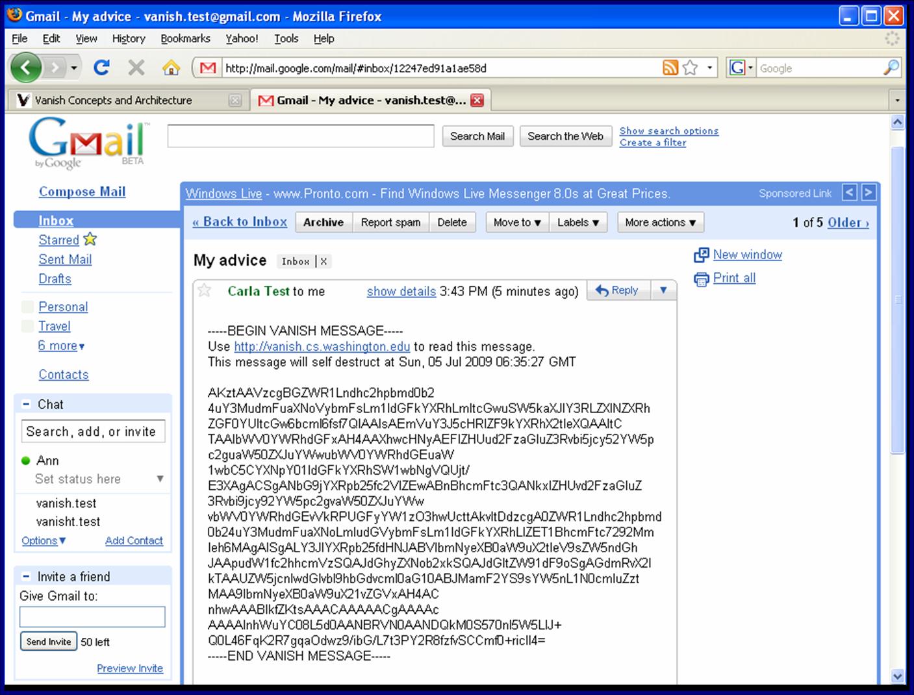This screenshot has width=914, height=695.
Task: Click the New window icon
Action: pyautogui.click(x=702, y=255)
